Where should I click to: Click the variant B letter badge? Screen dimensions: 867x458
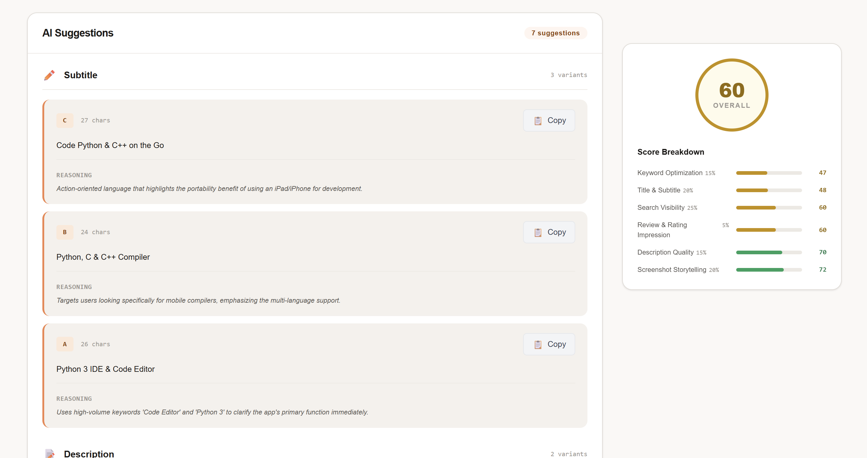click(65, 232)
